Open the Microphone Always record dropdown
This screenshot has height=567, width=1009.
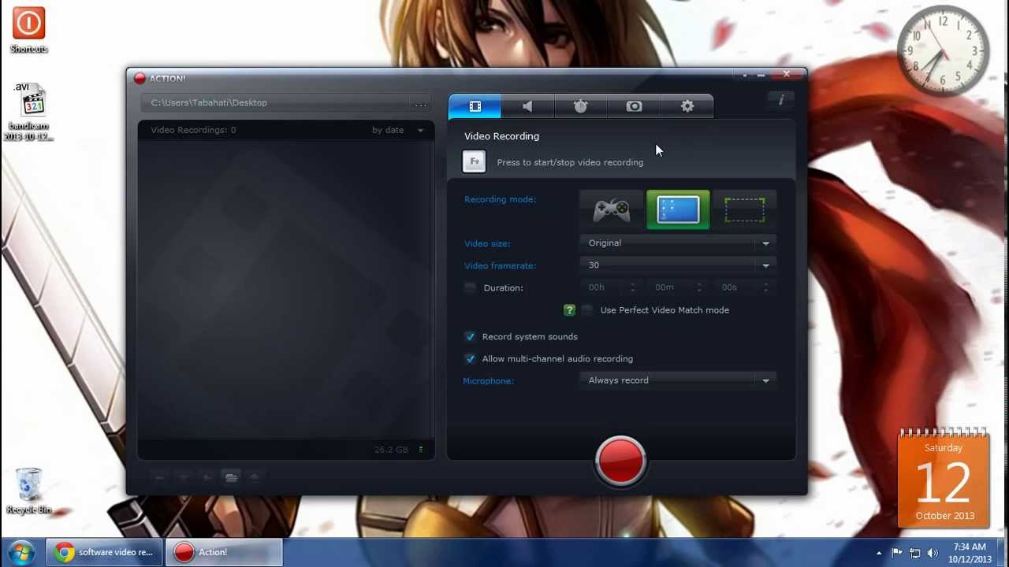(679, 380)
